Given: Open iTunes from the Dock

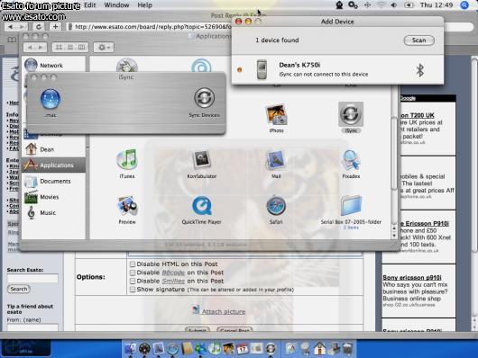Looking at the screenshot, I should point(215,349).
